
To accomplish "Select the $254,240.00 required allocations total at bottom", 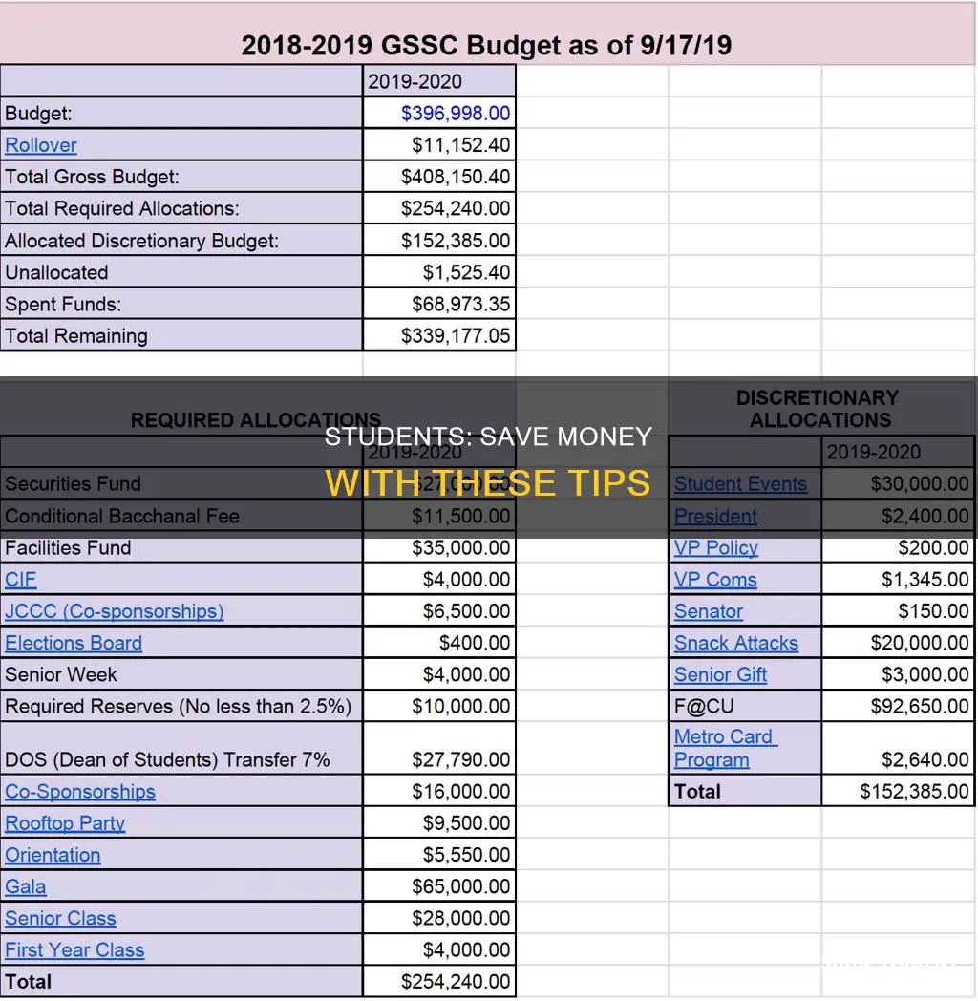I will click(x=439, y=982).
